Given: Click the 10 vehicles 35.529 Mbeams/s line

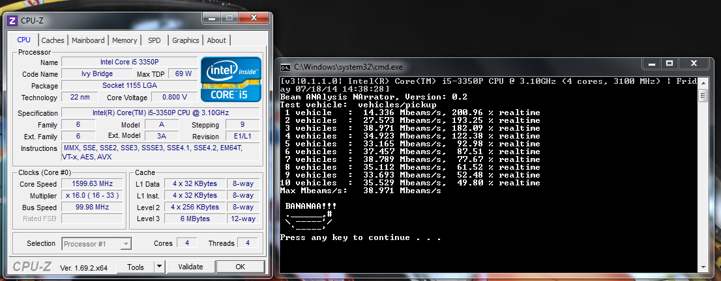Looking at the screenshot, I should click(410, 183).
